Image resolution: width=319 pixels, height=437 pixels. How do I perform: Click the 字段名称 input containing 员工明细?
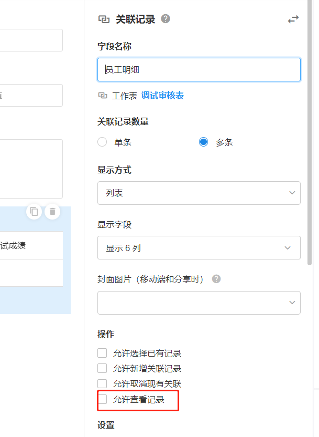[199, 69]
